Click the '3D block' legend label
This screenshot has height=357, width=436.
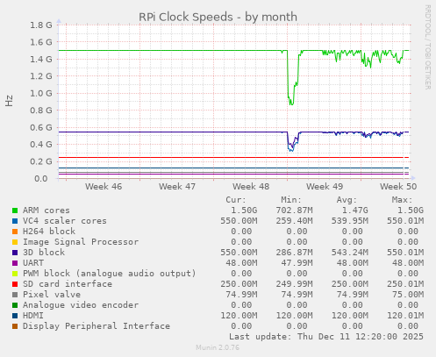[x=44, y=253]
